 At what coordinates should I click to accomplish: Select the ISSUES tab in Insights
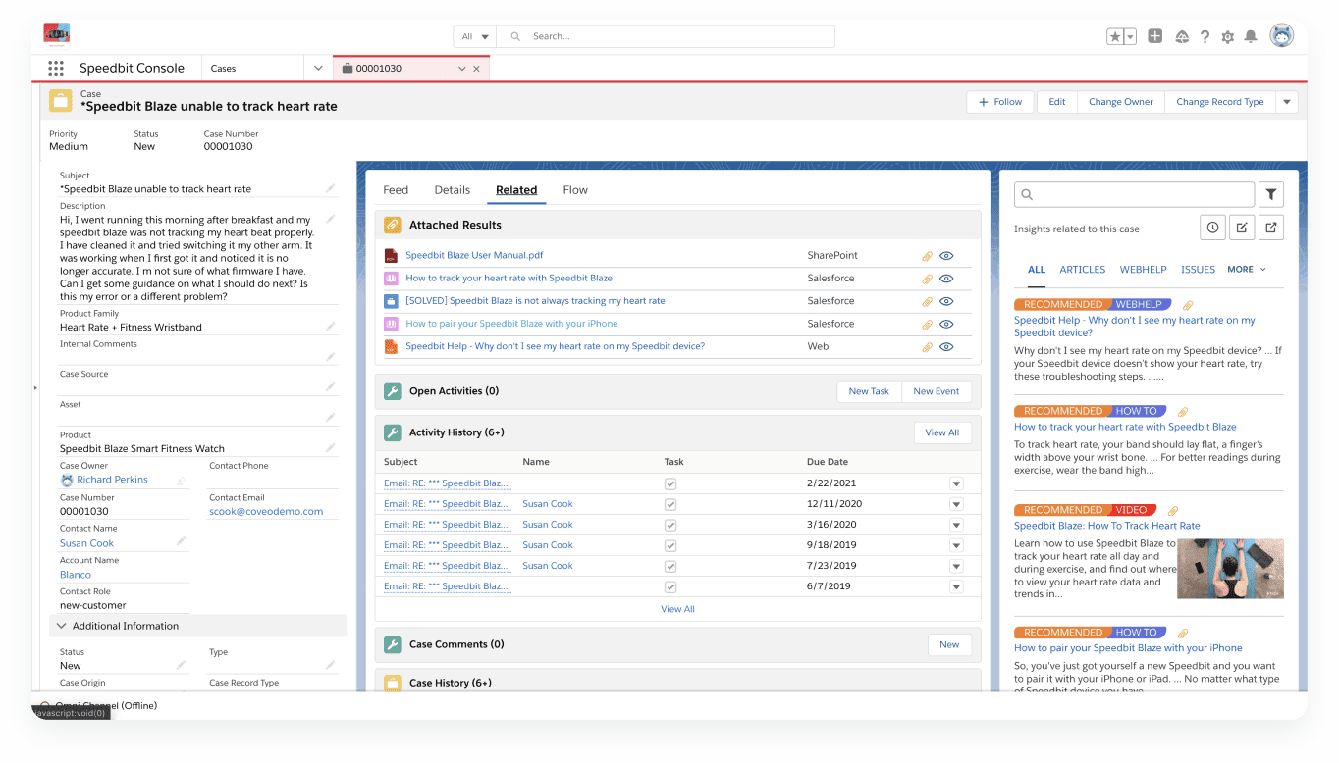pyautogui.click(x=1198, y=270)
